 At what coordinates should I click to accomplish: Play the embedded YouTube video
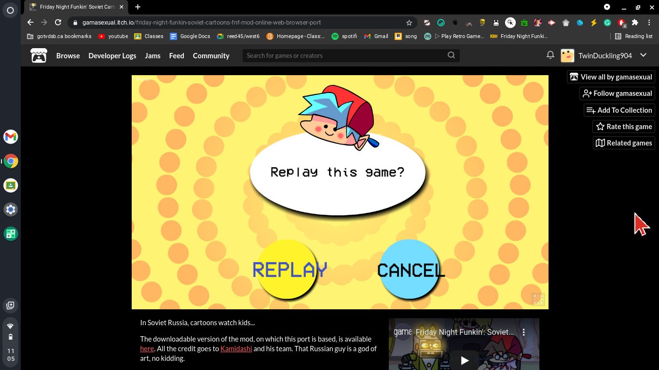point(464,360)
